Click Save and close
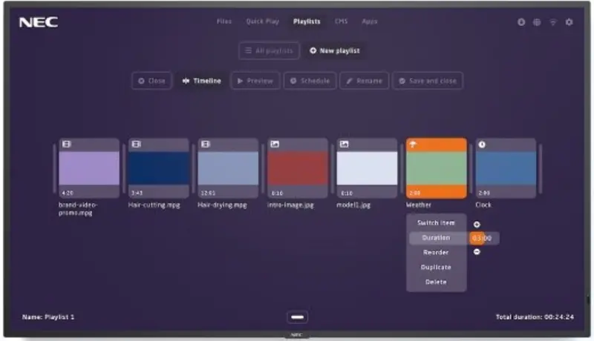The height and width of the screenshot is (341, 594). tap(428, 81)
